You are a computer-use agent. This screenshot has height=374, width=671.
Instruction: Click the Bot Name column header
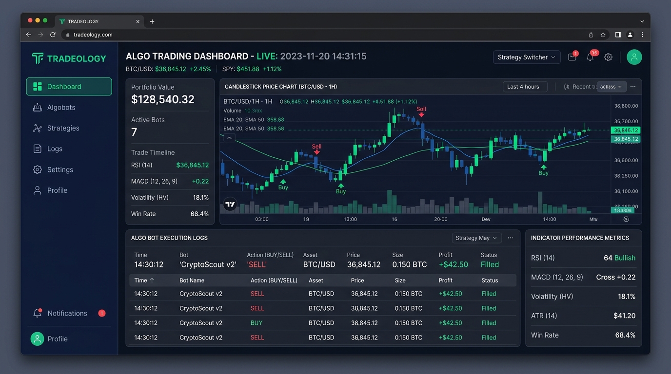pyautogui.click(x=192, y=280)
